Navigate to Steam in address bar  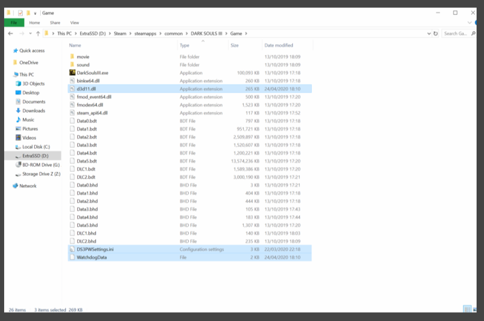[120, 33]
